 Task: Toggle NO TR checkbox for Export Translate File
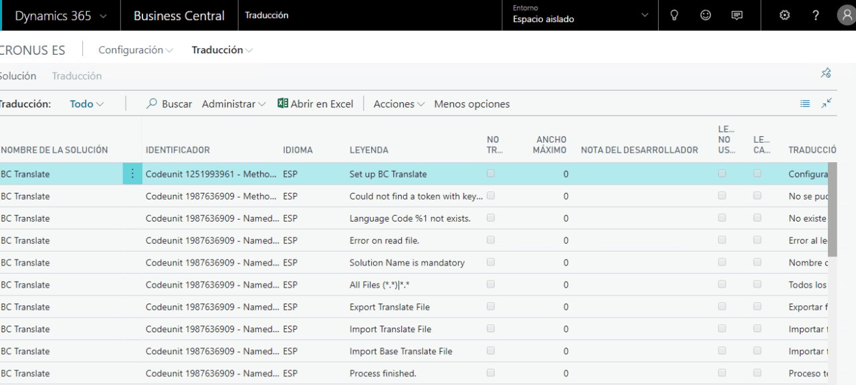coord(491,306)
